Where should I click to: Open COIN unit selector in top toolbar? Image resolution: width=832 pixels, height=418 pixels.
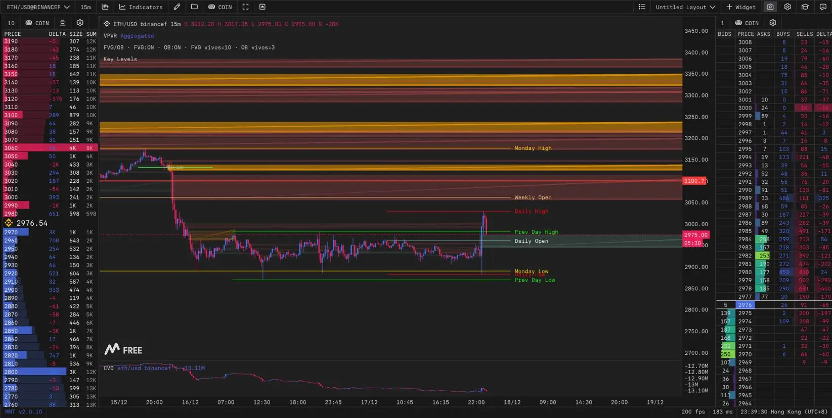coord(220,7)
